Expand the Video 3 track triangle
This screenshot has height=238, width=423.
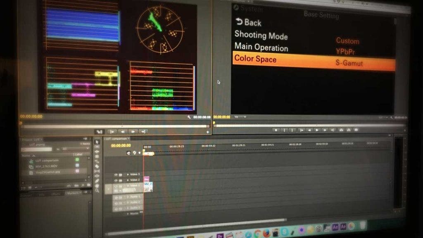tap(128, 175)
